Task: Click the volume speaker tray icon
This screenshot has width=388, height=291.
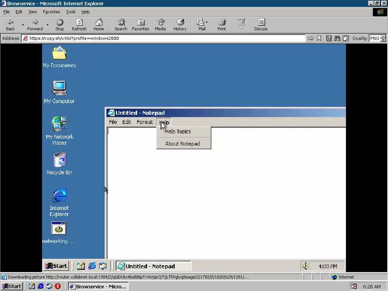Action: pos(305,266)
